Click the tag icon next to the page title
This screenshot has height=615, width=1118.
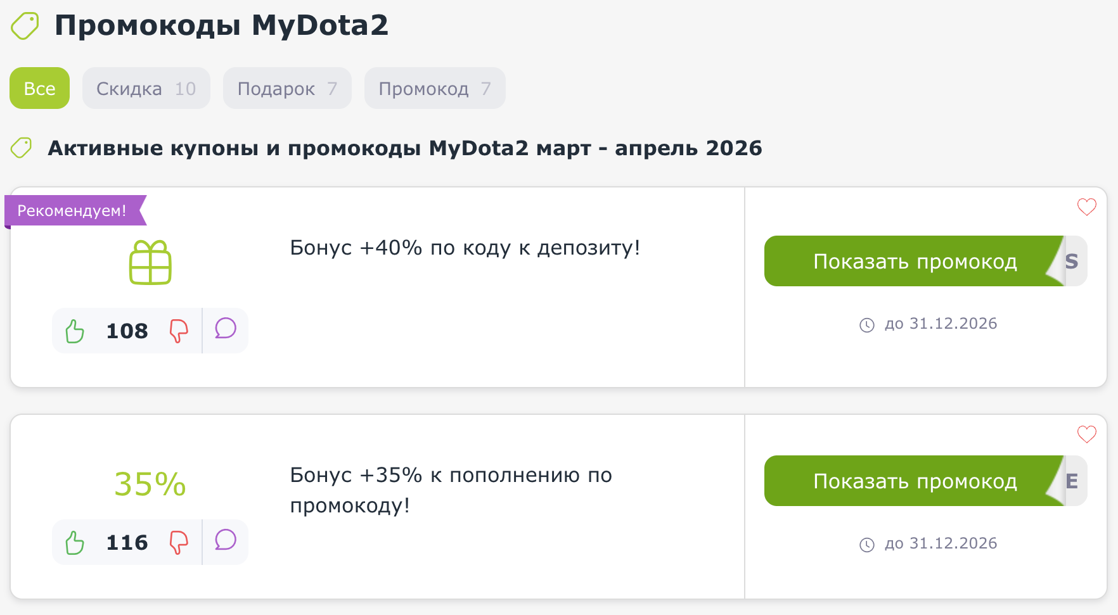pyautogui.click(x=25, y=26)
